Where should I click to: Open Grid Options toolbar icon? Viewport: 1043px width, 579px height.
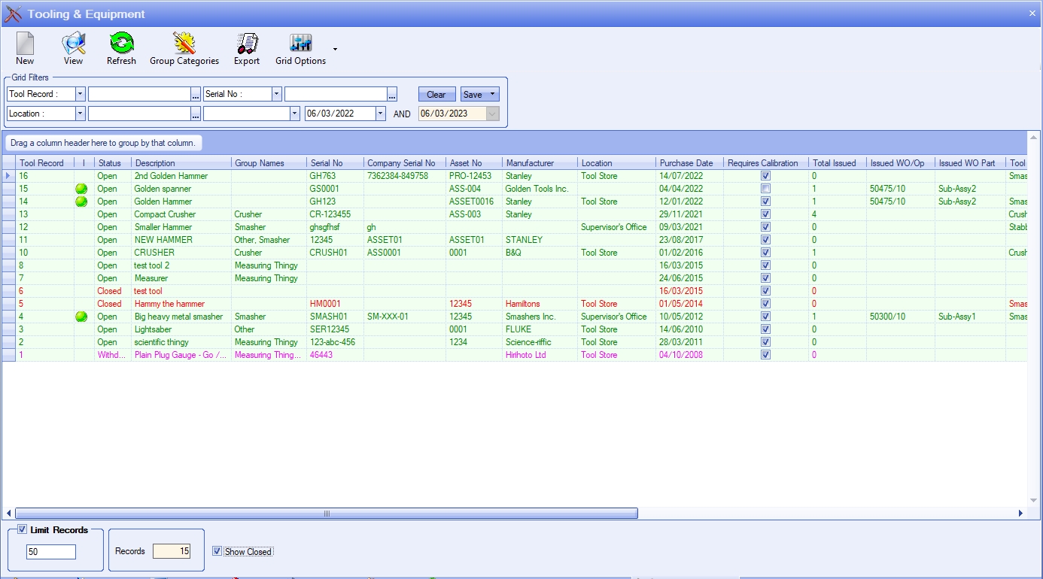(x=301, y=44)
